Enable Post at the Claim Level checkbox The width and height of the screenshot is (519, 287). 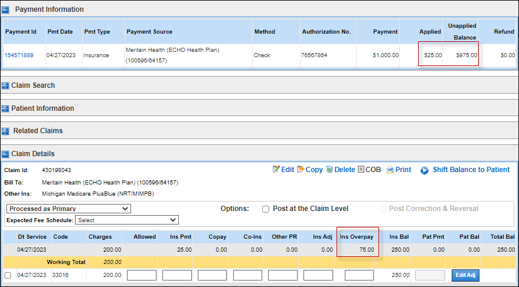click(x=266, y=209)
